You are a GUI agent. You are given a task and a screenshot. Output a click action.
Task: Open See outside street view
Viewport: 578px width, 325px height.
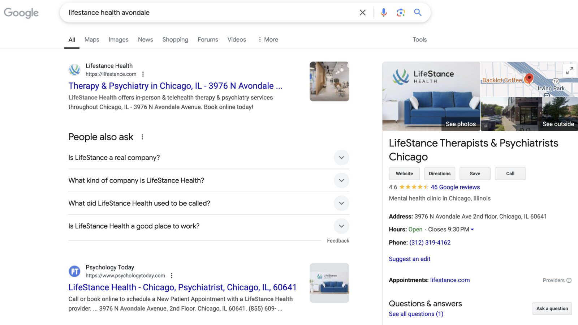(558, 124)
